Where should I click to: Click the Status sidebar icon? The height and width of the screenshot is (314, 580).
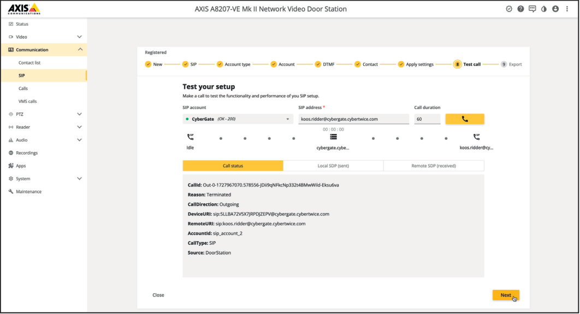point(11,24)
